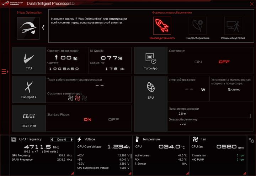Click the Fan monitor icon
Viewport: 256px width, 176px height.
pos(195,139)
